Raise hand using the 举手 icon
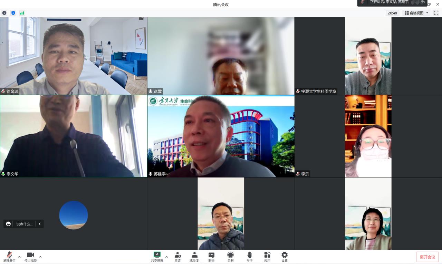The height and width of the screenshot is (264, 442). (249, 257)
